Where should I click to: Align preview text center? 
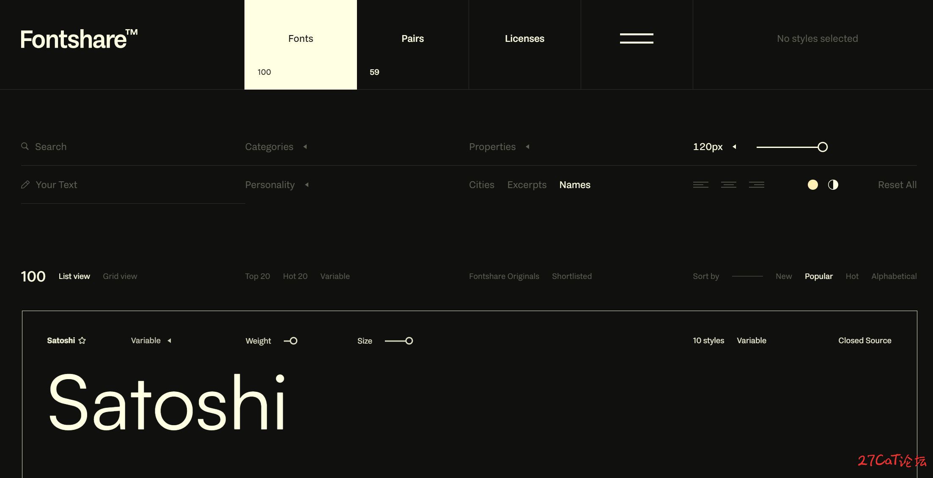click(x=729, y=185)
